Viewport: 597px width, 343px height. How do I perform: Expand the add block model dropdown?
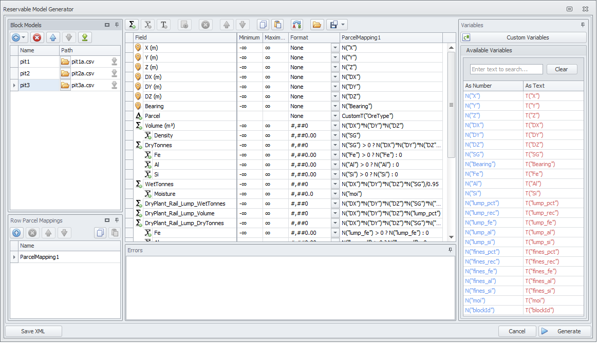point(24,37)
